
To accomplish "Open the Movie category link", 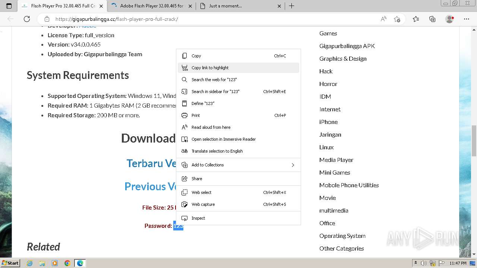I will (x=328, y=198).
